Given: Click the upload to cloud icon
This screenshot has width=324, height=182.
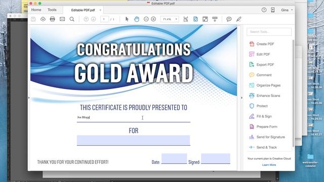Looking at the screenshot, I should (43, 19).
